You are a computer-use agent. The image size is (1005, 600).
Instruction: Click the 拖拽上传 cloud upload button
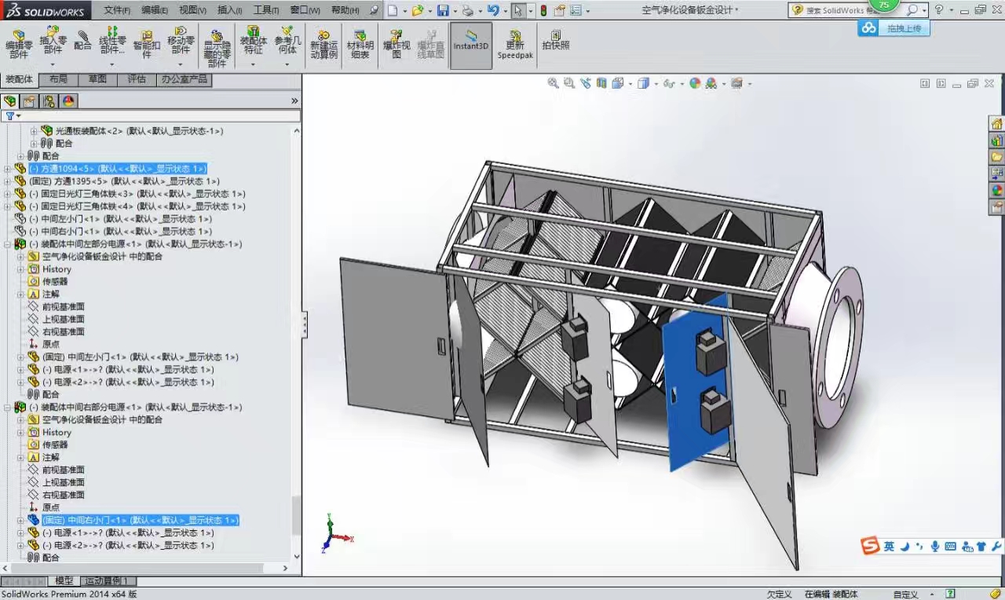[894, 28]
